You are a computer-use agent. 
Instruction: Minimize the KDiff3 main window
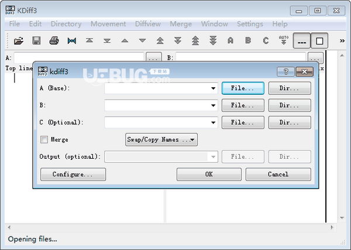[298, 11]
